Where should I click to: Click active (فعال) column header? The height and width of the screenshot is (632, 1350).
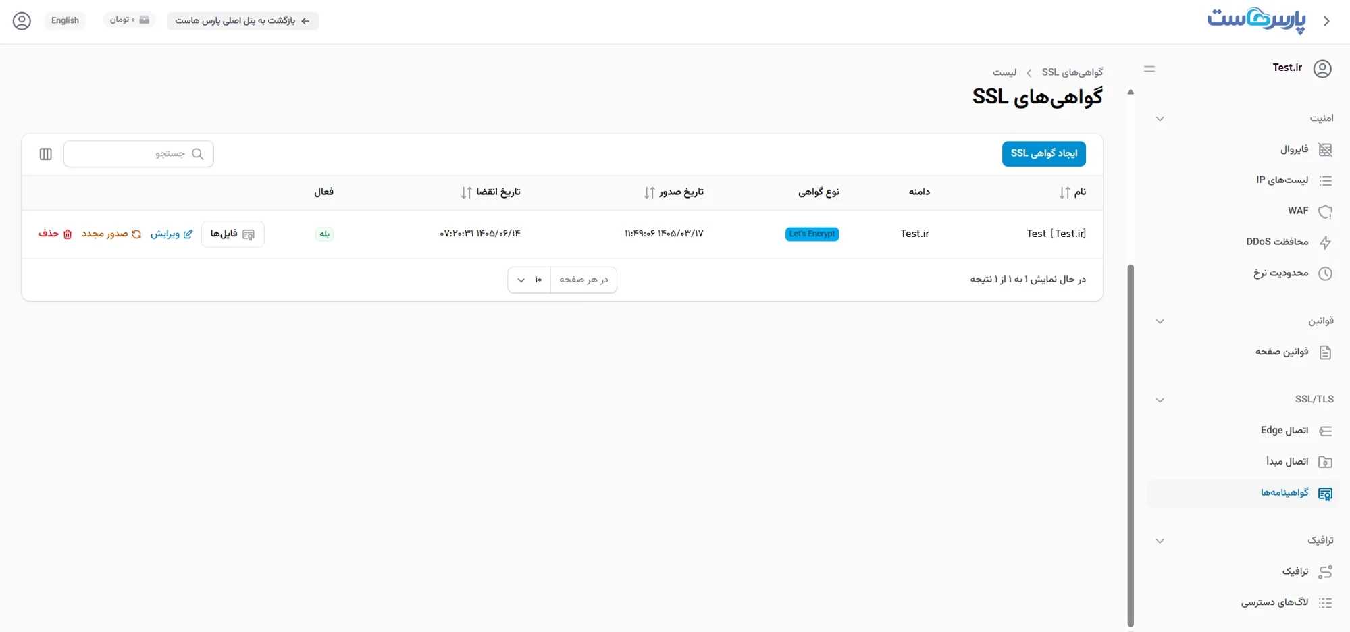coord(323,192)
